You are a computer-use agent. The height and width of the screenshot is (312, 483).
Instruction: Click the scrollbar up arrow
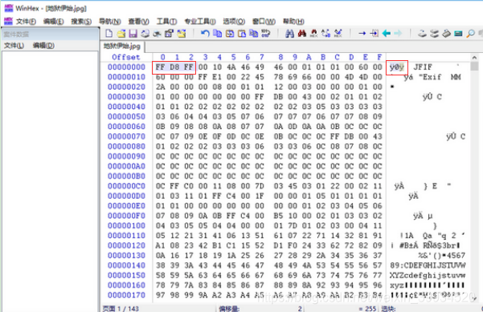474,58
